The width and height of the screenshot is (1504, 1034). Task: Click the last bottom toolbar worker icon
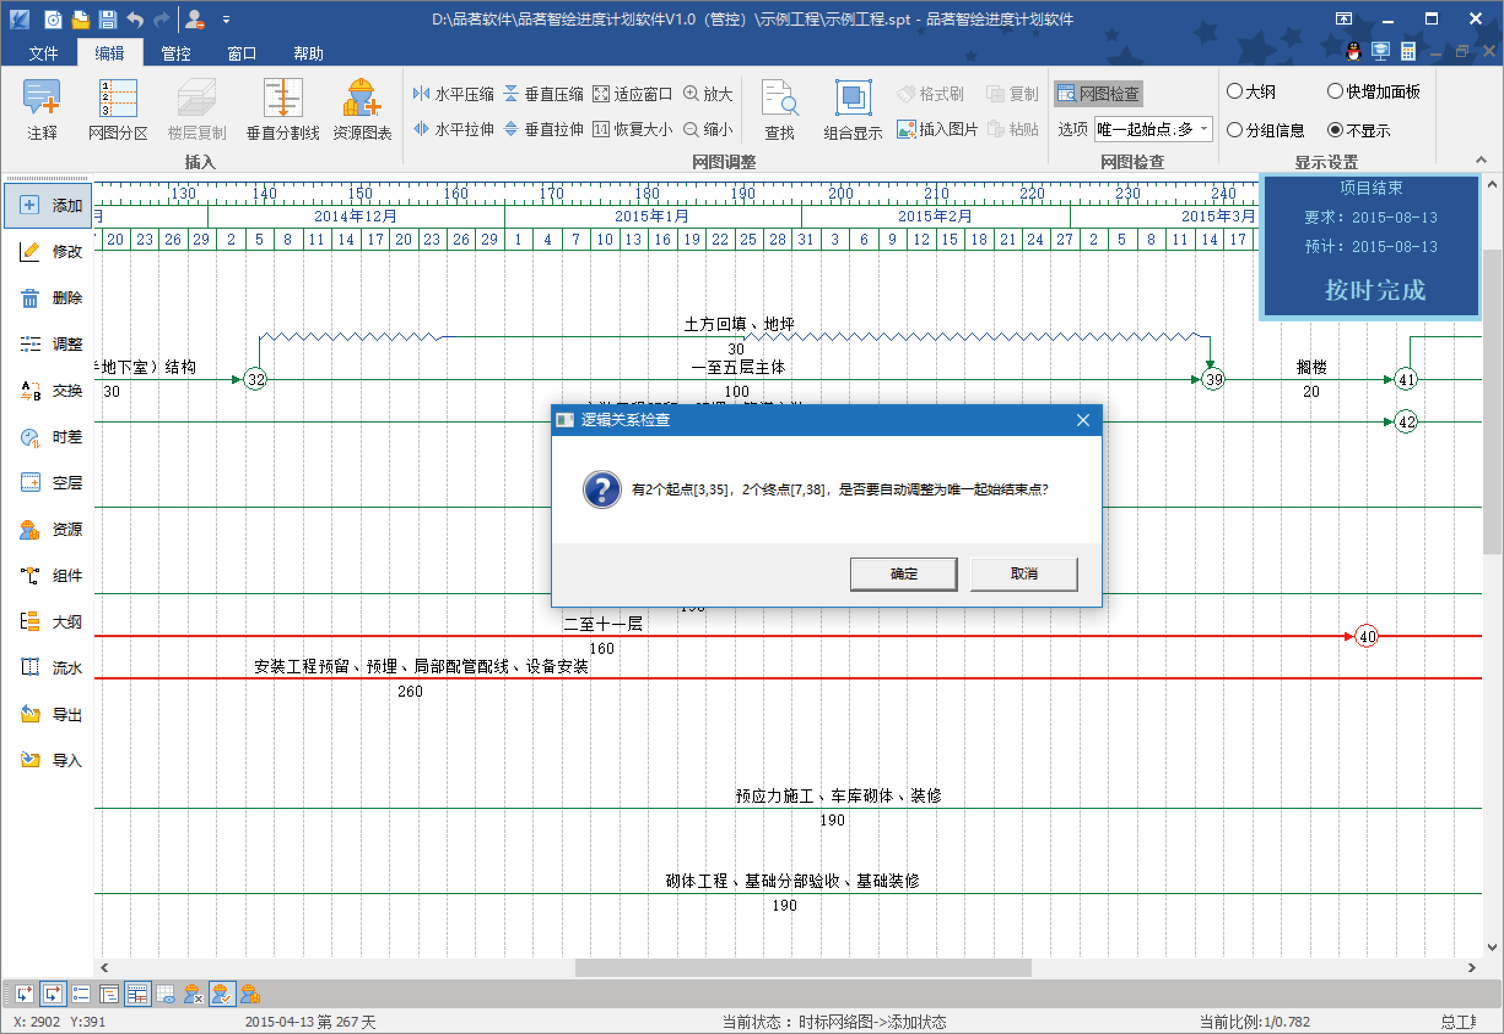[x=250, y=994]
